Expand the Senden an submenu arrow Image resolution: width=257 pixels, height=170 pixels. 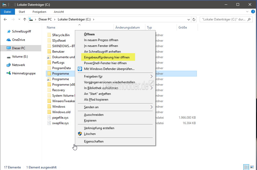[151, 107]
